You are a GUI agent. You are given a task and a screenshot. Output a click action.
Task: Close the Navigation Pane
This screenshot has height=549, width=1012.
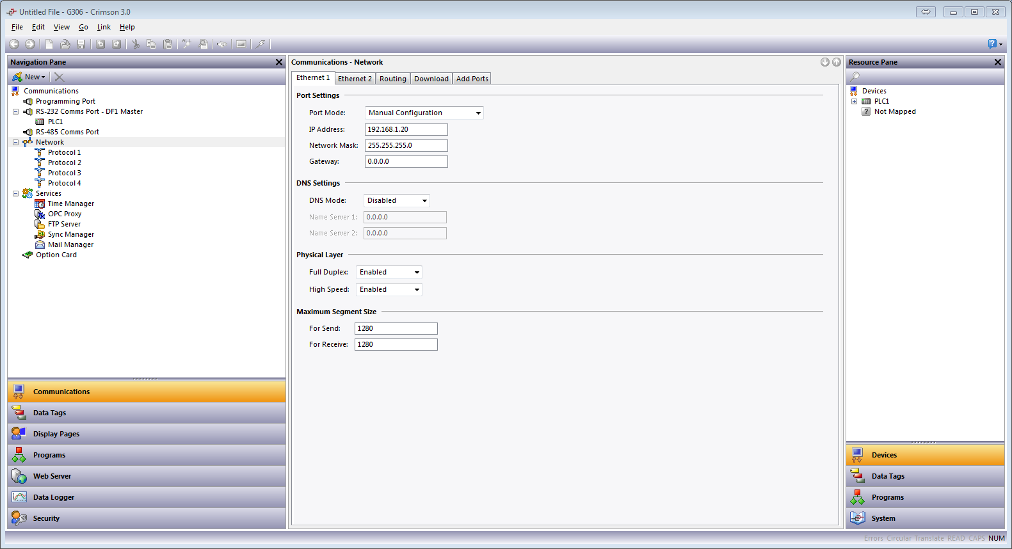coord(279,62)
